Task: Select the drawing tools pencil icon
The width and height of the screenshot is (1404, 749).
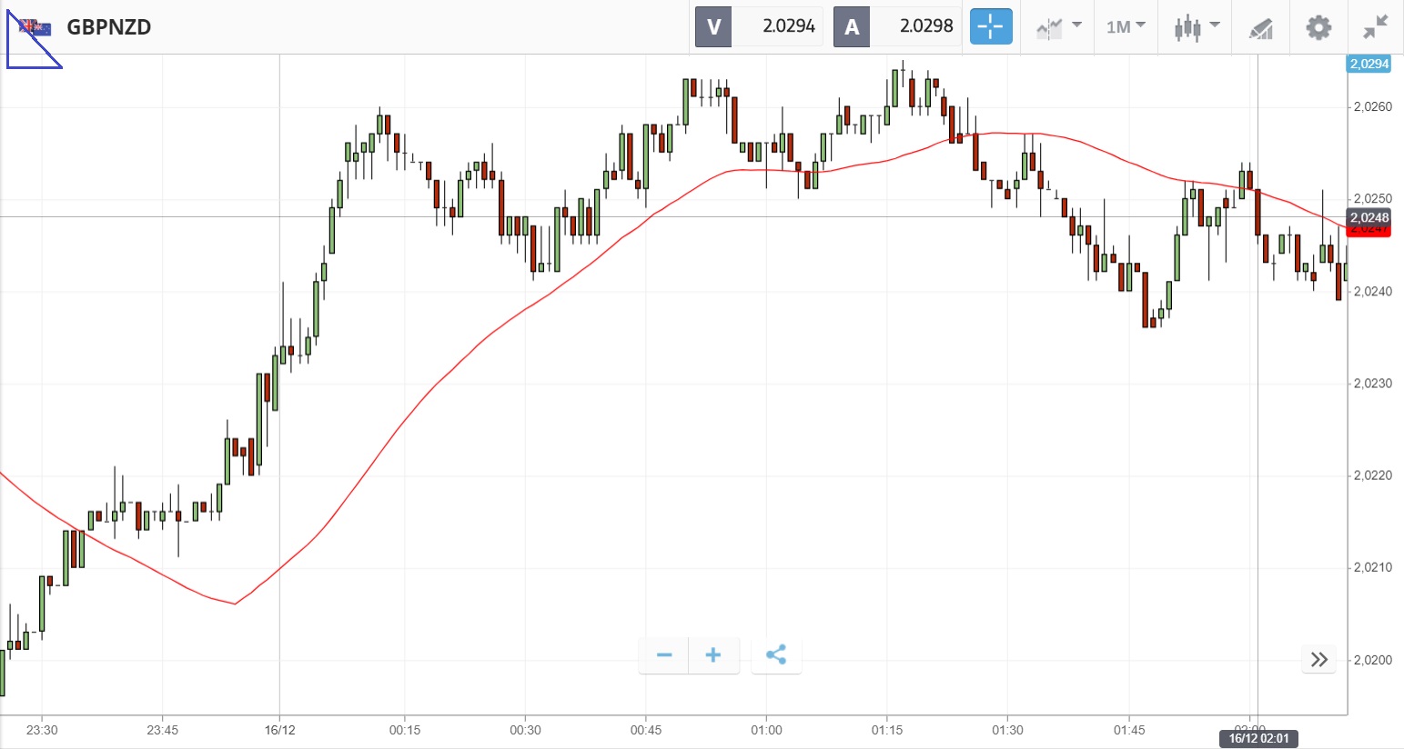Action: 1260,28
